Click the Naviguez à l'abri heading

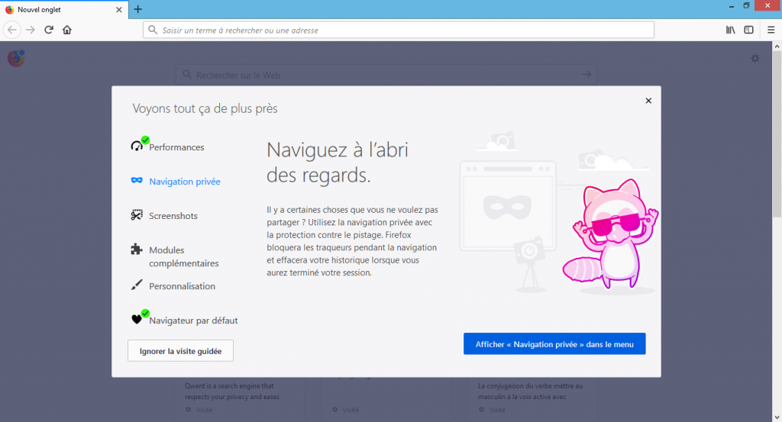tap(338, 162)
